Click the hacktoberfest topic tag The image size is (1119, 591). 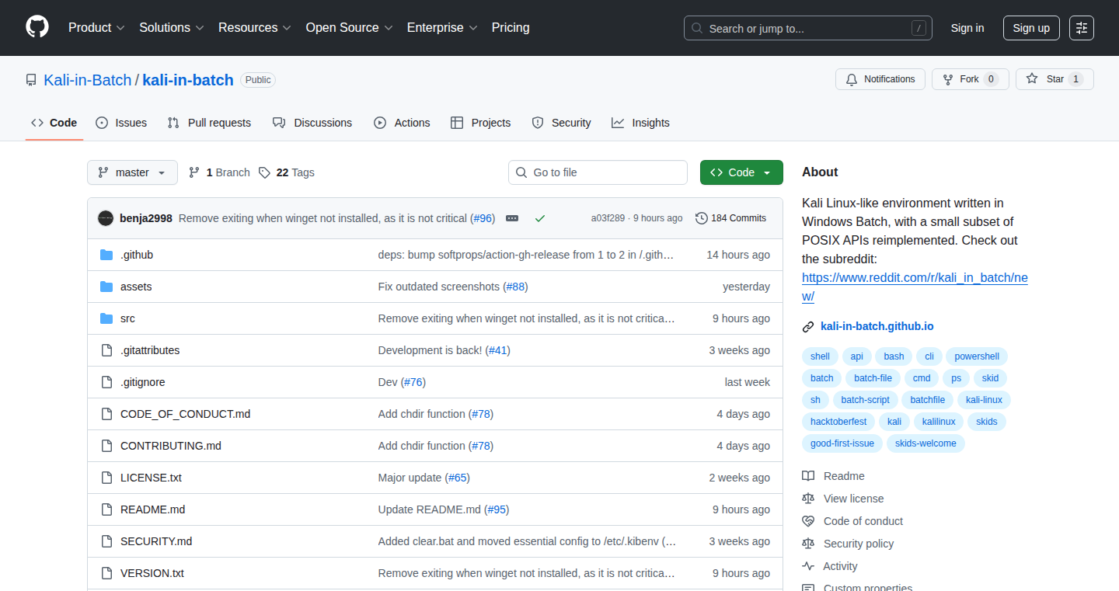click(838, 422)
